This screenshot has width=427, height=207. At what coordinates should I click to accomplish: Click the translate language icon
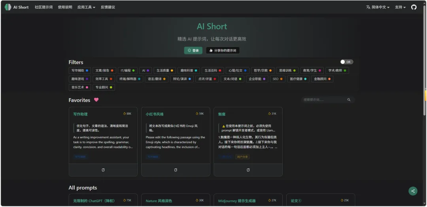click(x=368, y=7)
